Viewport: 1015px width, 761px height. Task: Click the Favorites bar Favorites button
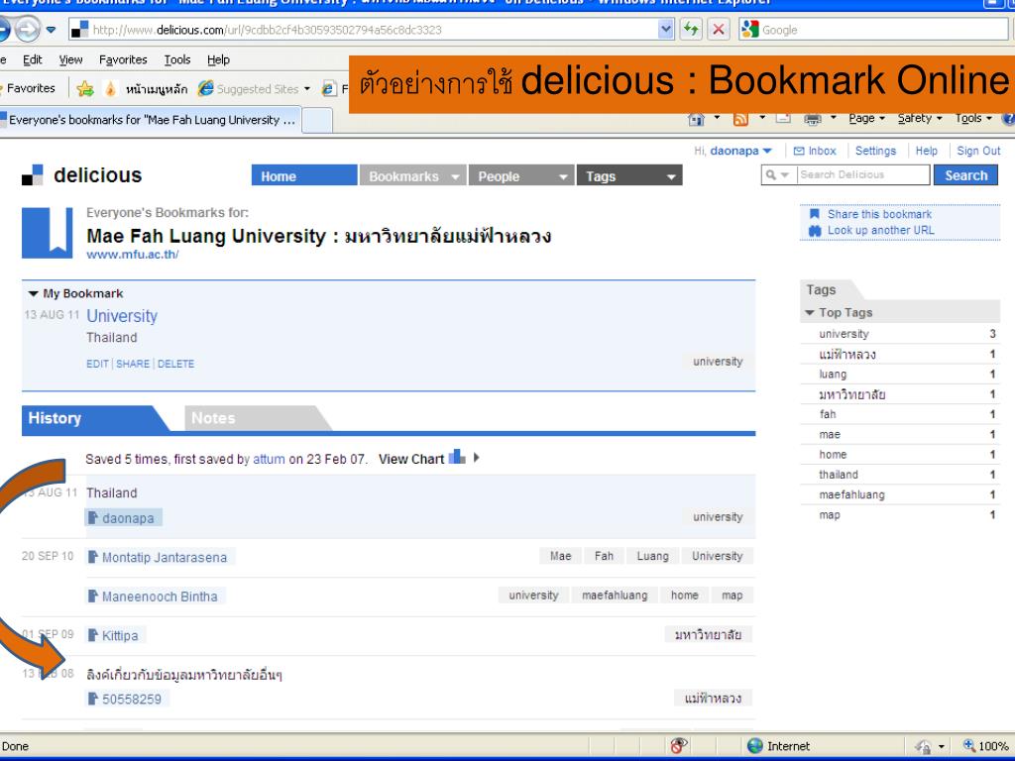pos(29,88)
